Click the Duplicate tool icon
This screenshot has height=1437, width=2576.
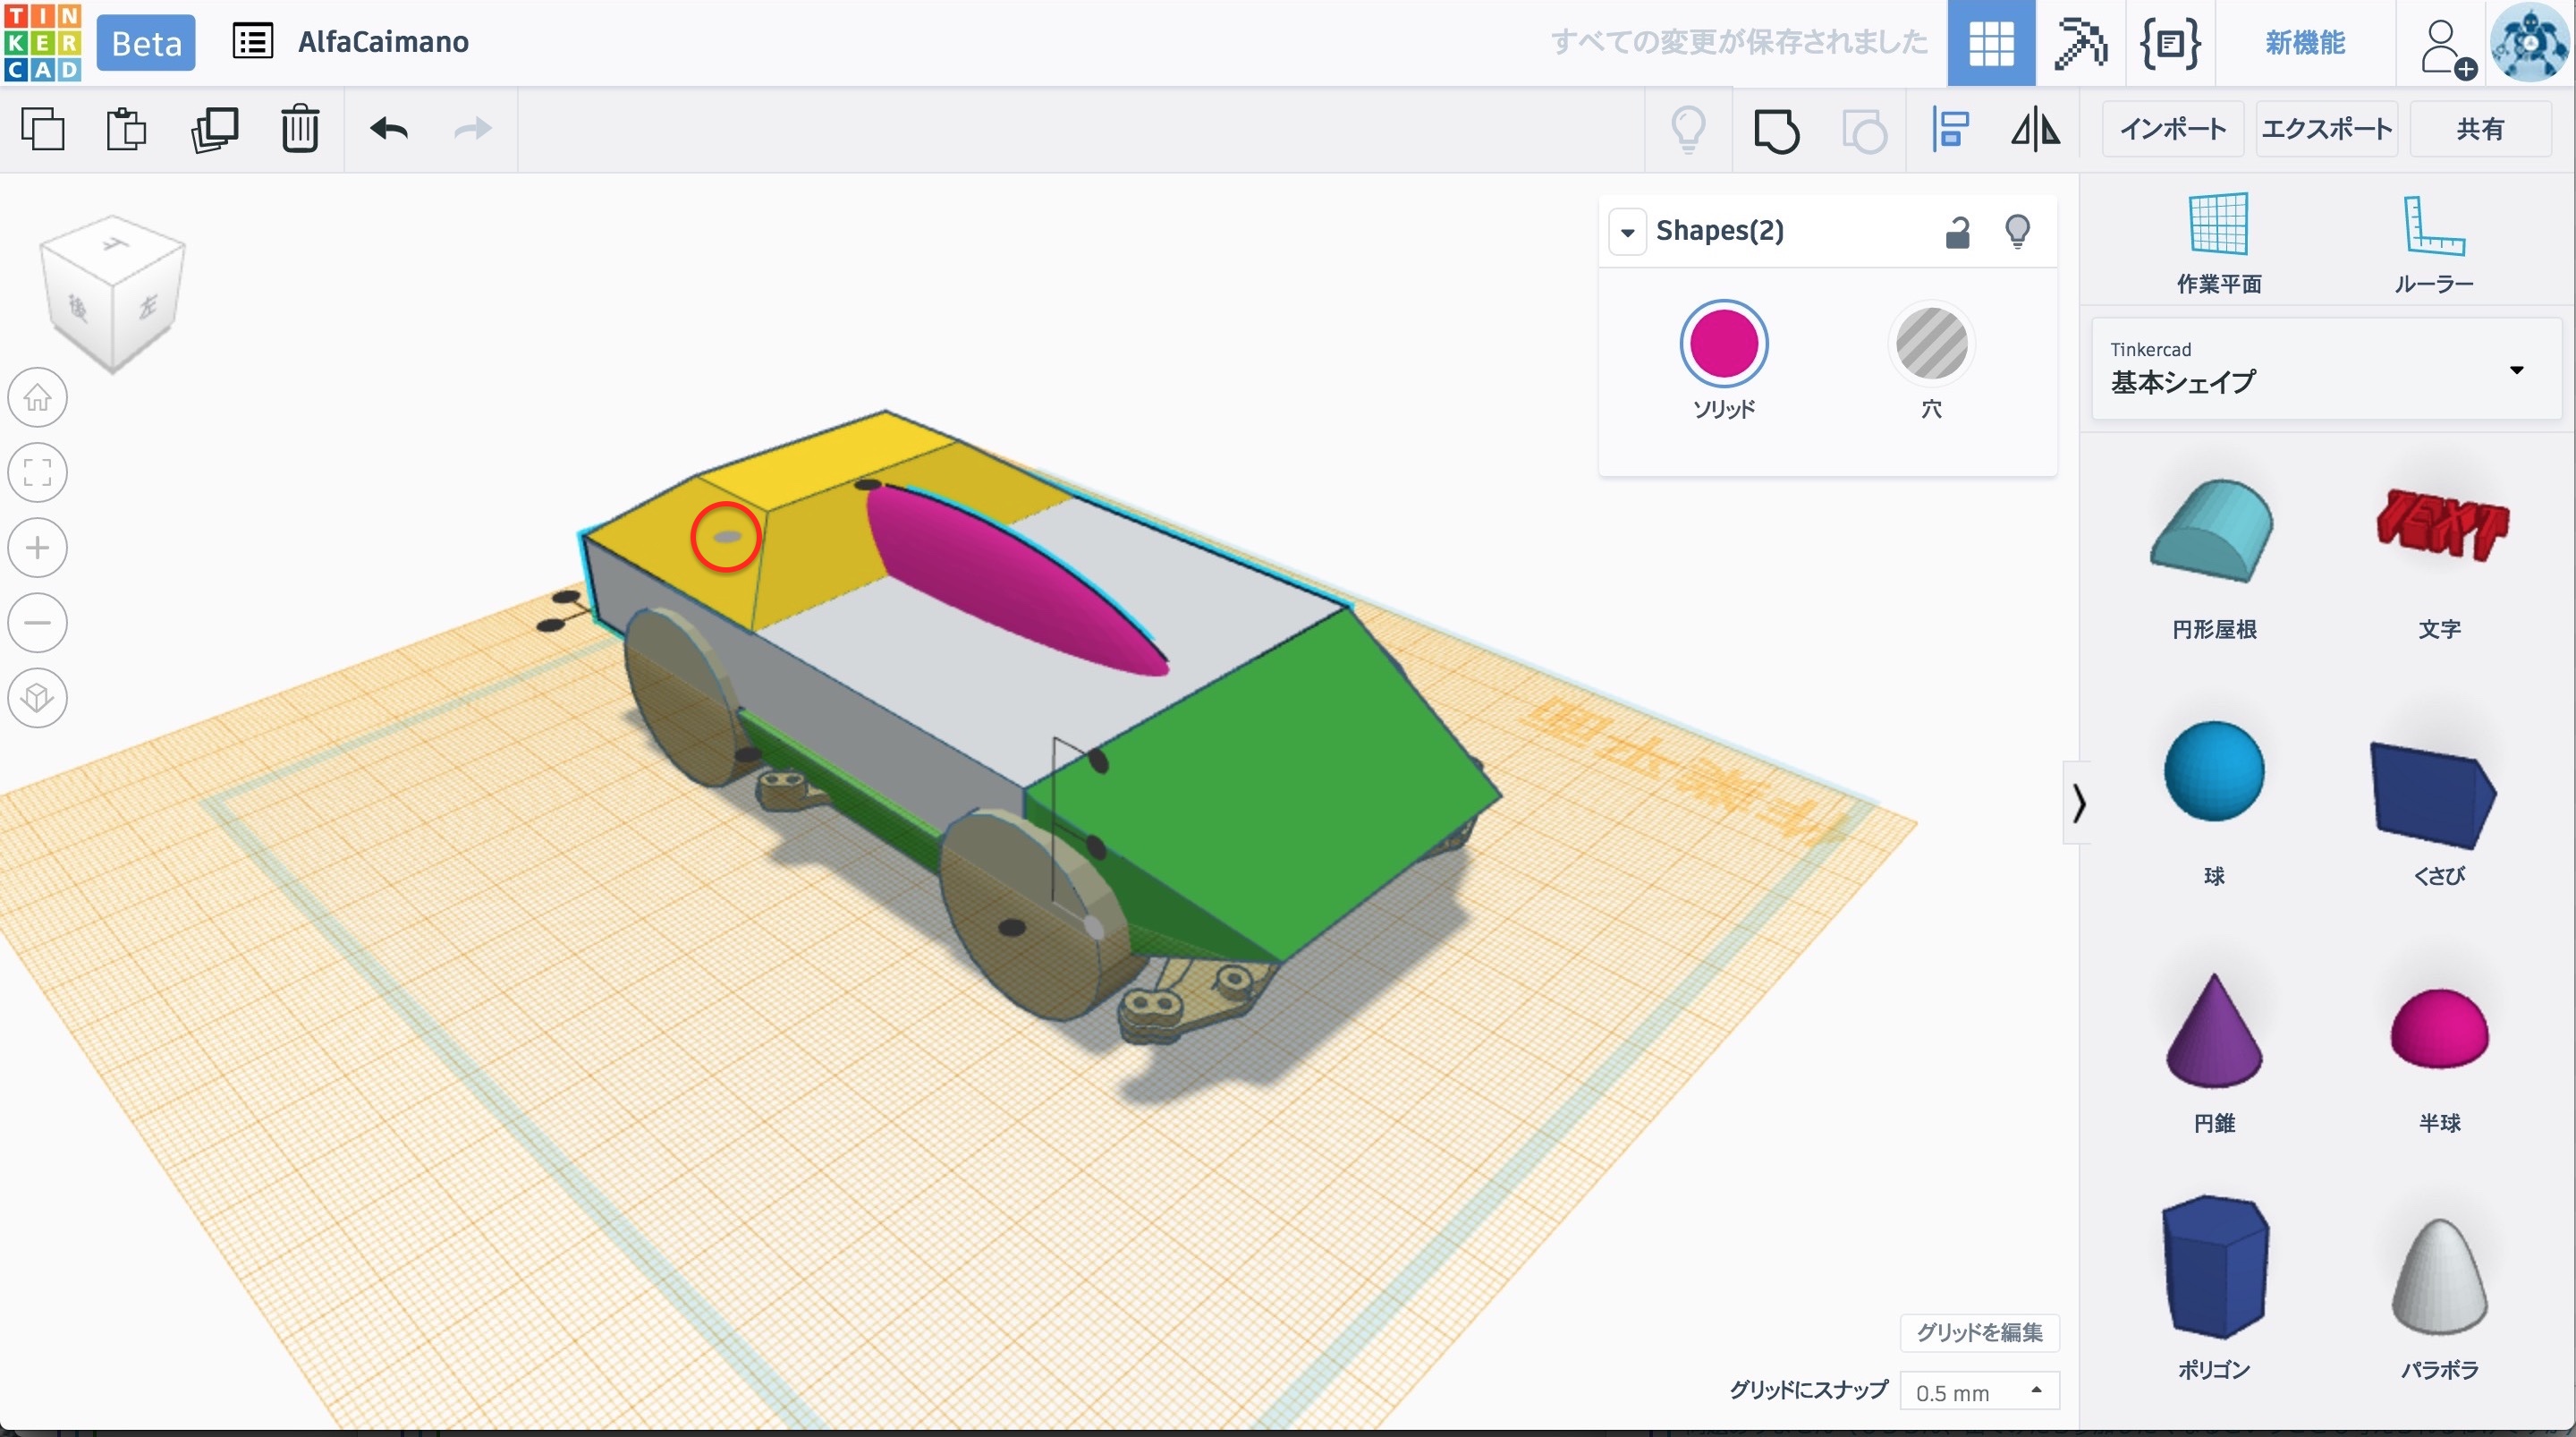(x=214, y=129)
